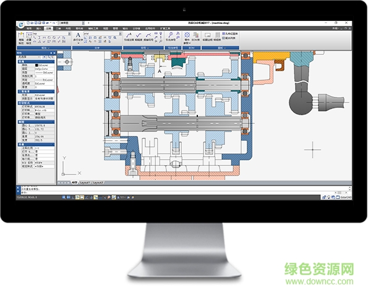Switch to the 插入 ribbon tab

click(39, 28)
